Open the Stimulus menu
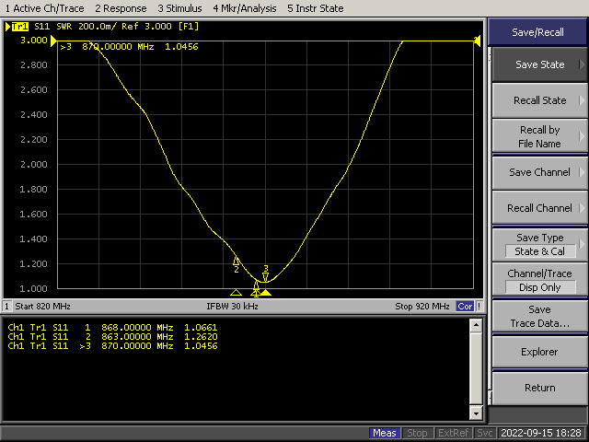Image resolution: width=589 pixels, height=442 pixels. (x=179, y=8)
